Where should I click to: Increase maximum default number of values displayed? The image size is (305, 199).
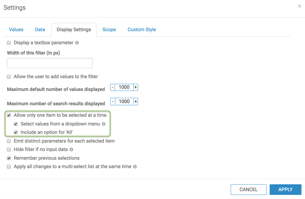tap(135, 88)
